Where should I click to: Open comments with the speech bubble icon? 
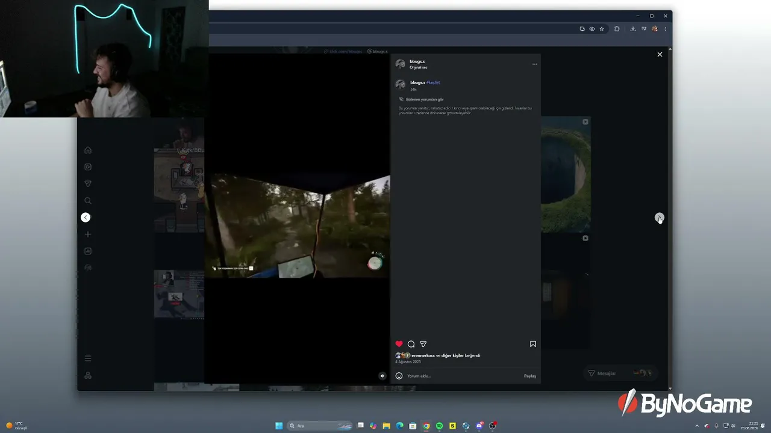pyautogui.click(x=411, y=344)
